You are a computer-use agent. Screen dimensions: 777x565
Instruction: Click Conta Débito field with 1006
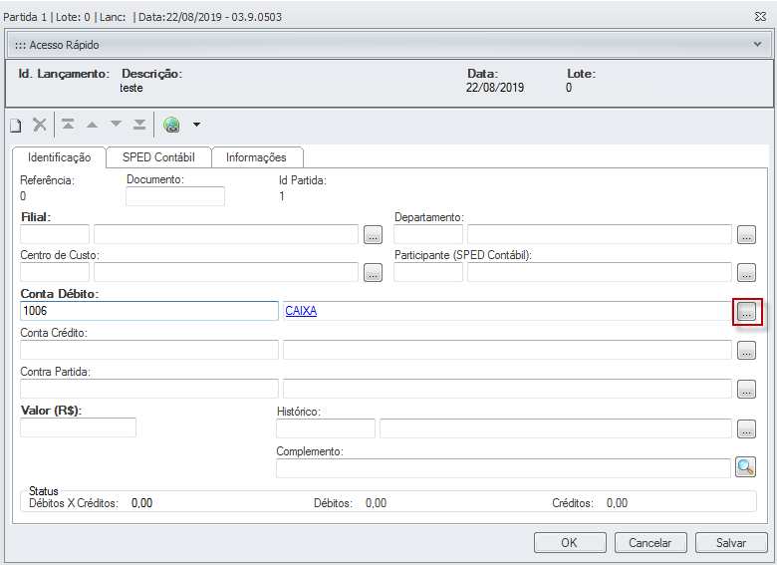click(149, 311)
